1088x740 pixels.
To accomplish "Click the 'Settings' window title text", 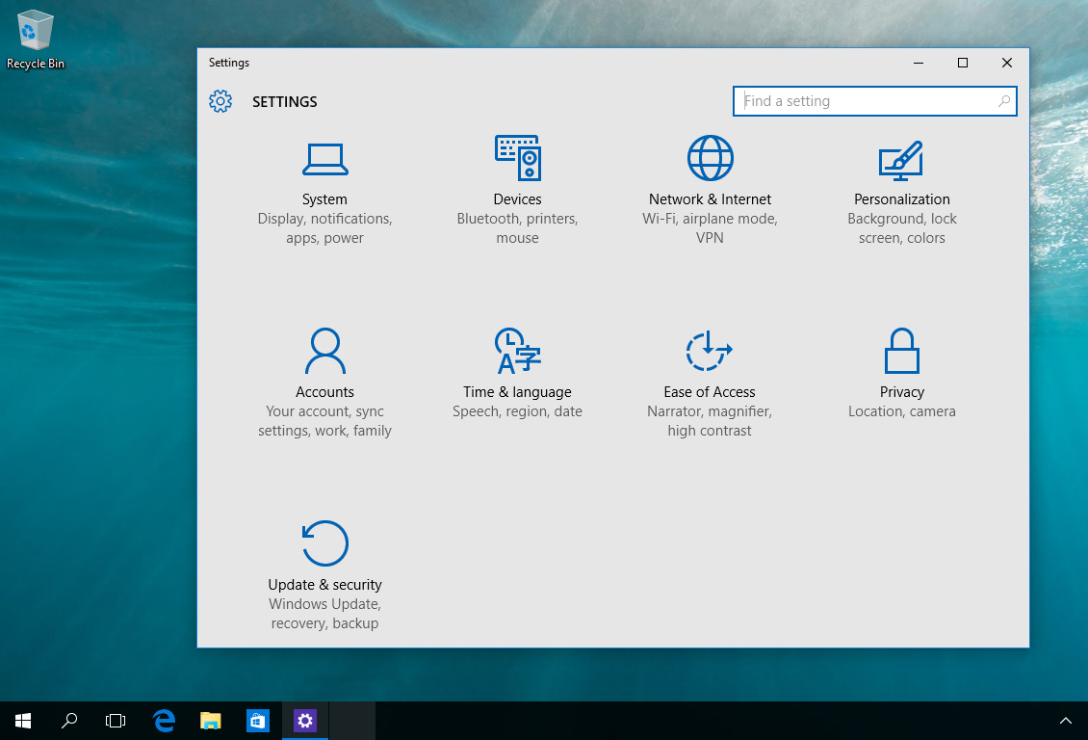I will click(x=229, y=63).
